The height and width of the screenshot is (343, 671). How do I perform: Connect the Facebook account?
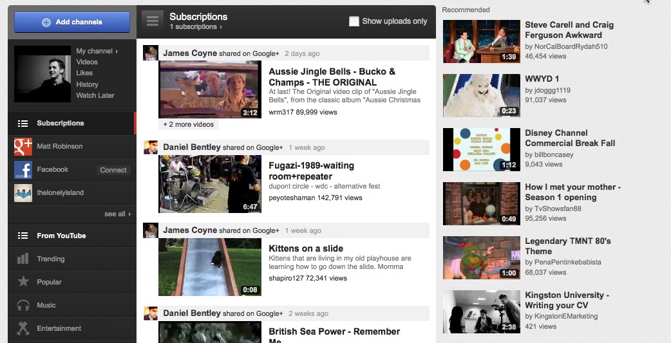click(113, 170)
